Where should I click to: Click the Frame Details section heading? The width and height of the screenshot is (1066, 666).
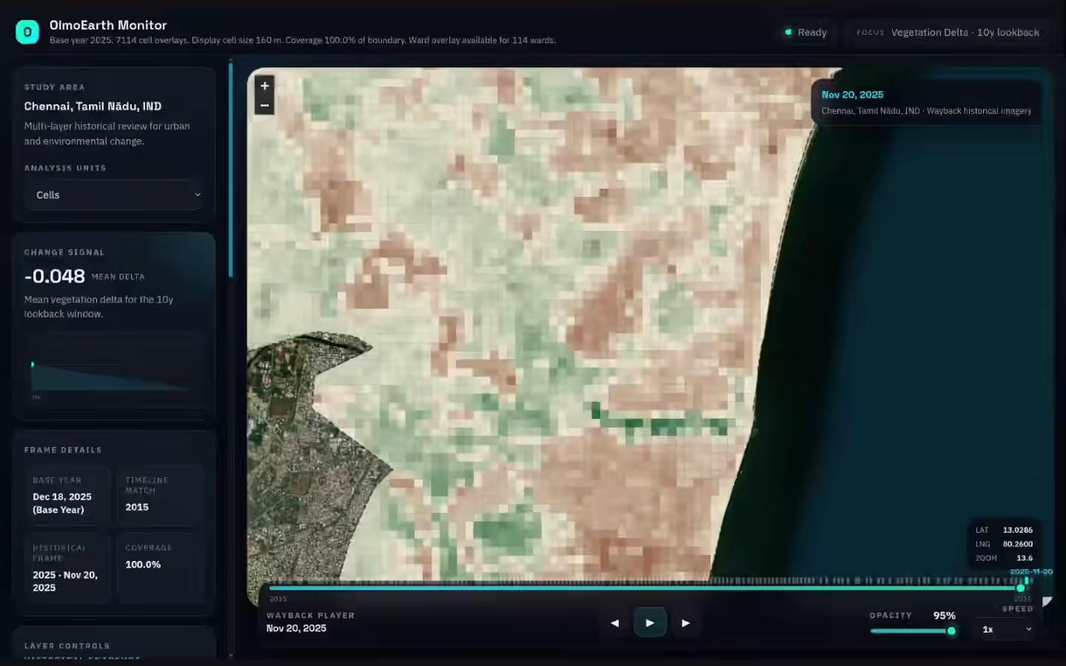tap(63, 450)
